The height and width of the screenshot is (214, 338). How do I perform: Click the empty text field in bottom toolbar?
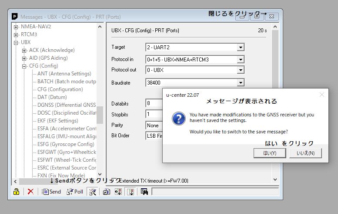pos(215,191)
